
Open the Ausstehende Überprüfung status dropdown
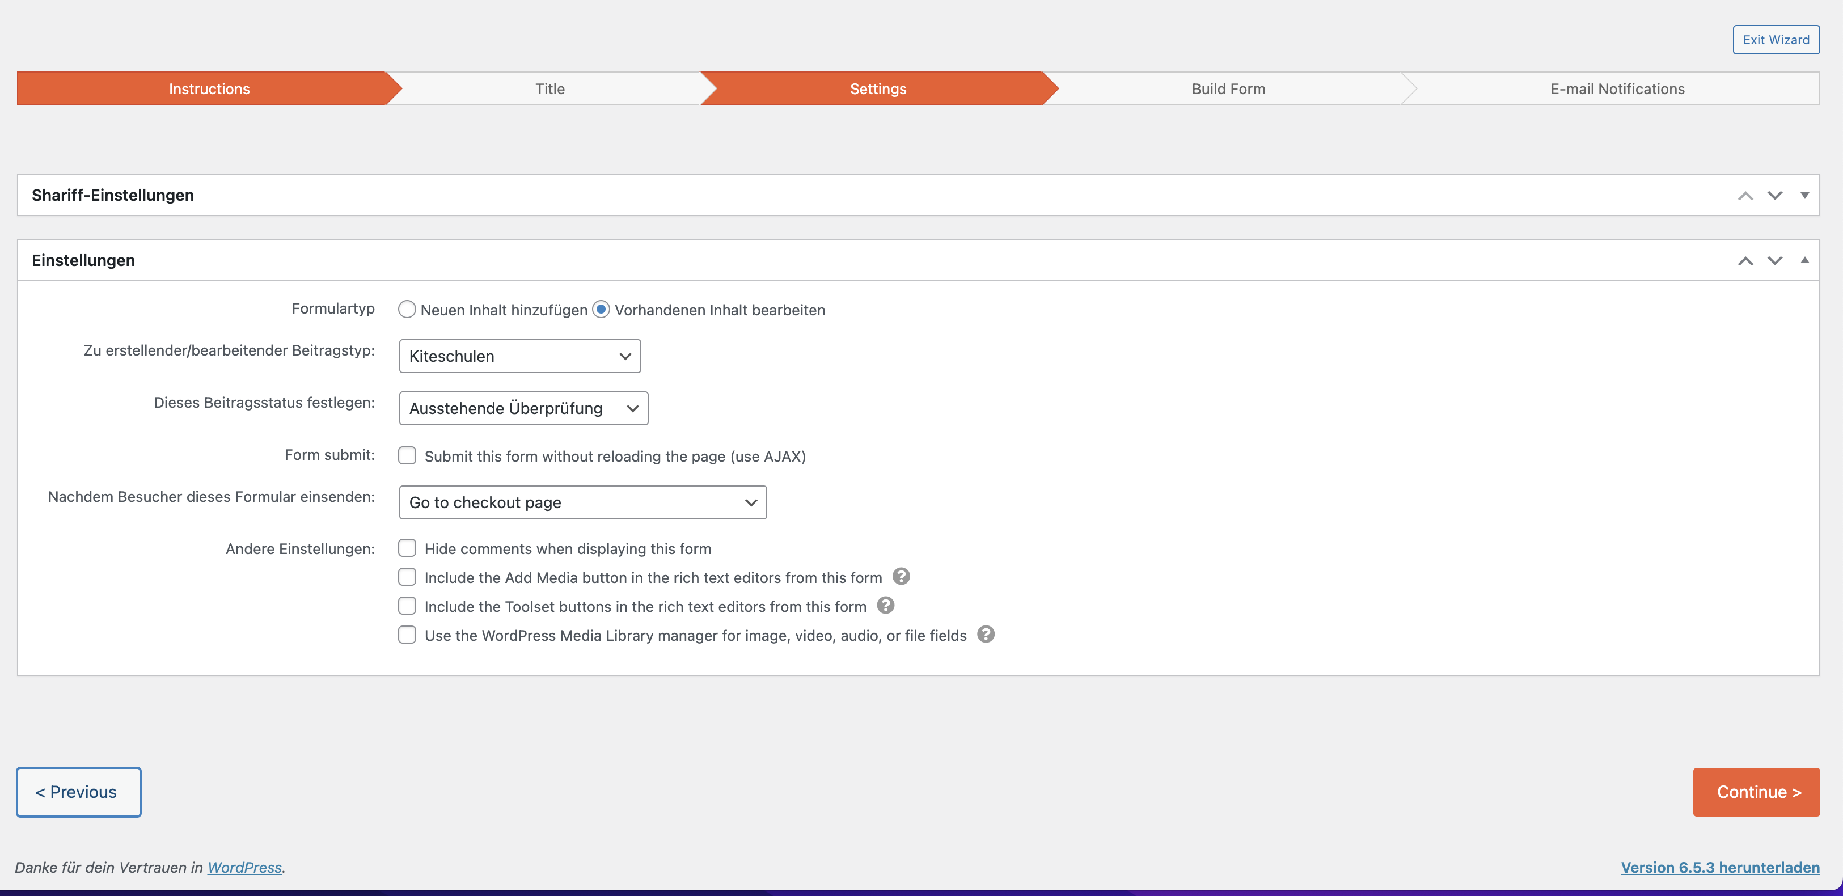click(x=524, y=409)
